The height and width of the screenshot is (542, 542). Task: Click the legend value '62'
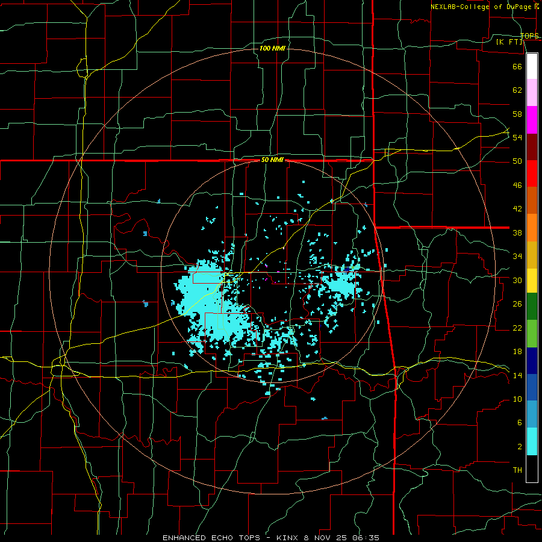(x=517, y=90)
